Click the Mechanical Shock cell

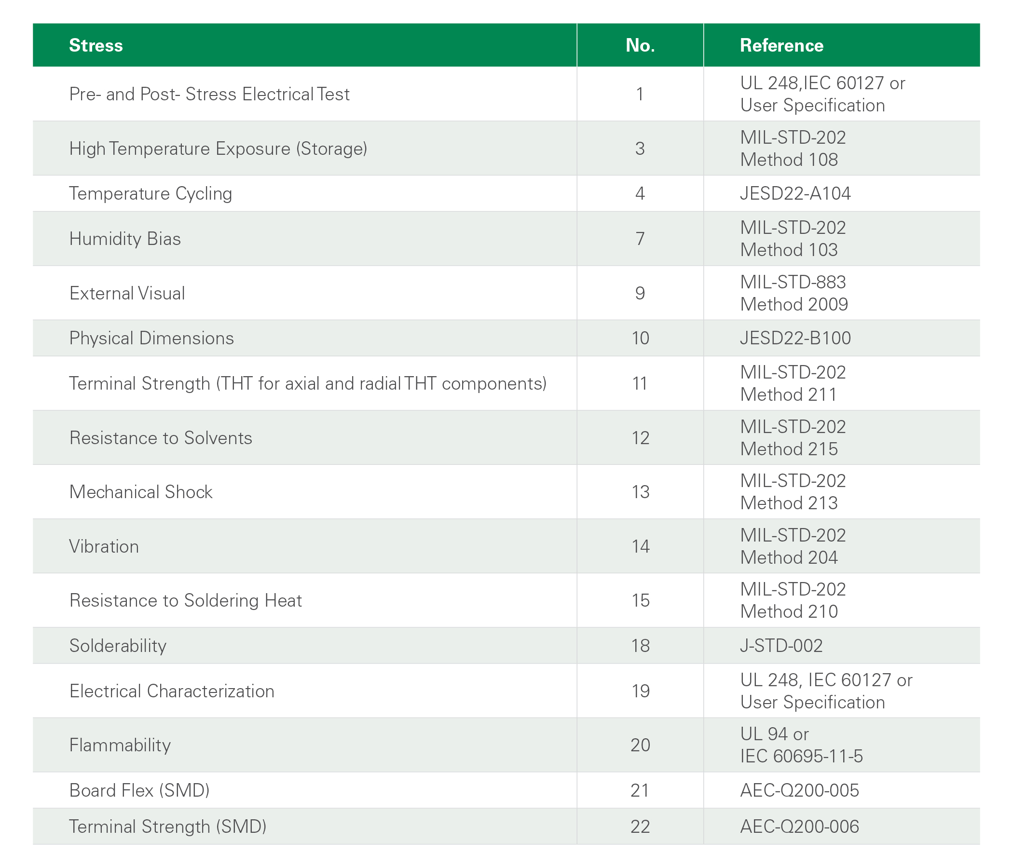coord(141,492)
